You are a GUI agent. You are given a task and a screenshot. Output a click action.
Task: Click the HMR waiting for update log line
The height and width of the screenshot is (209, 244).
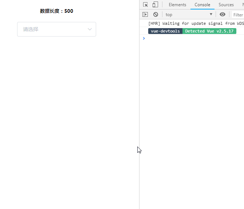(196, 23)
